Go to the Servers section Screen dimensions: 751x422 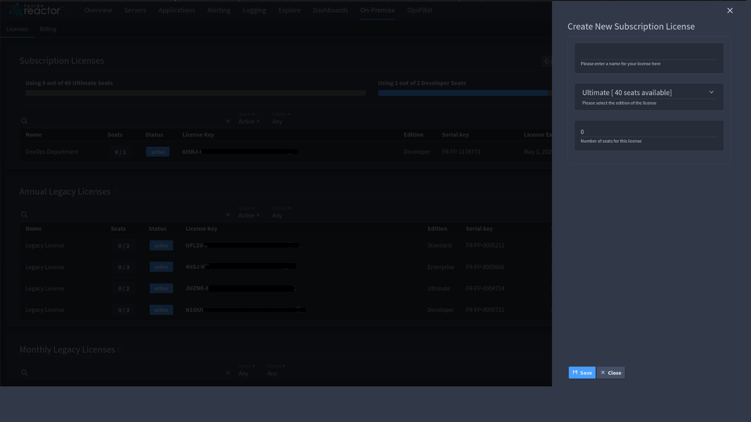coord(135,10)
